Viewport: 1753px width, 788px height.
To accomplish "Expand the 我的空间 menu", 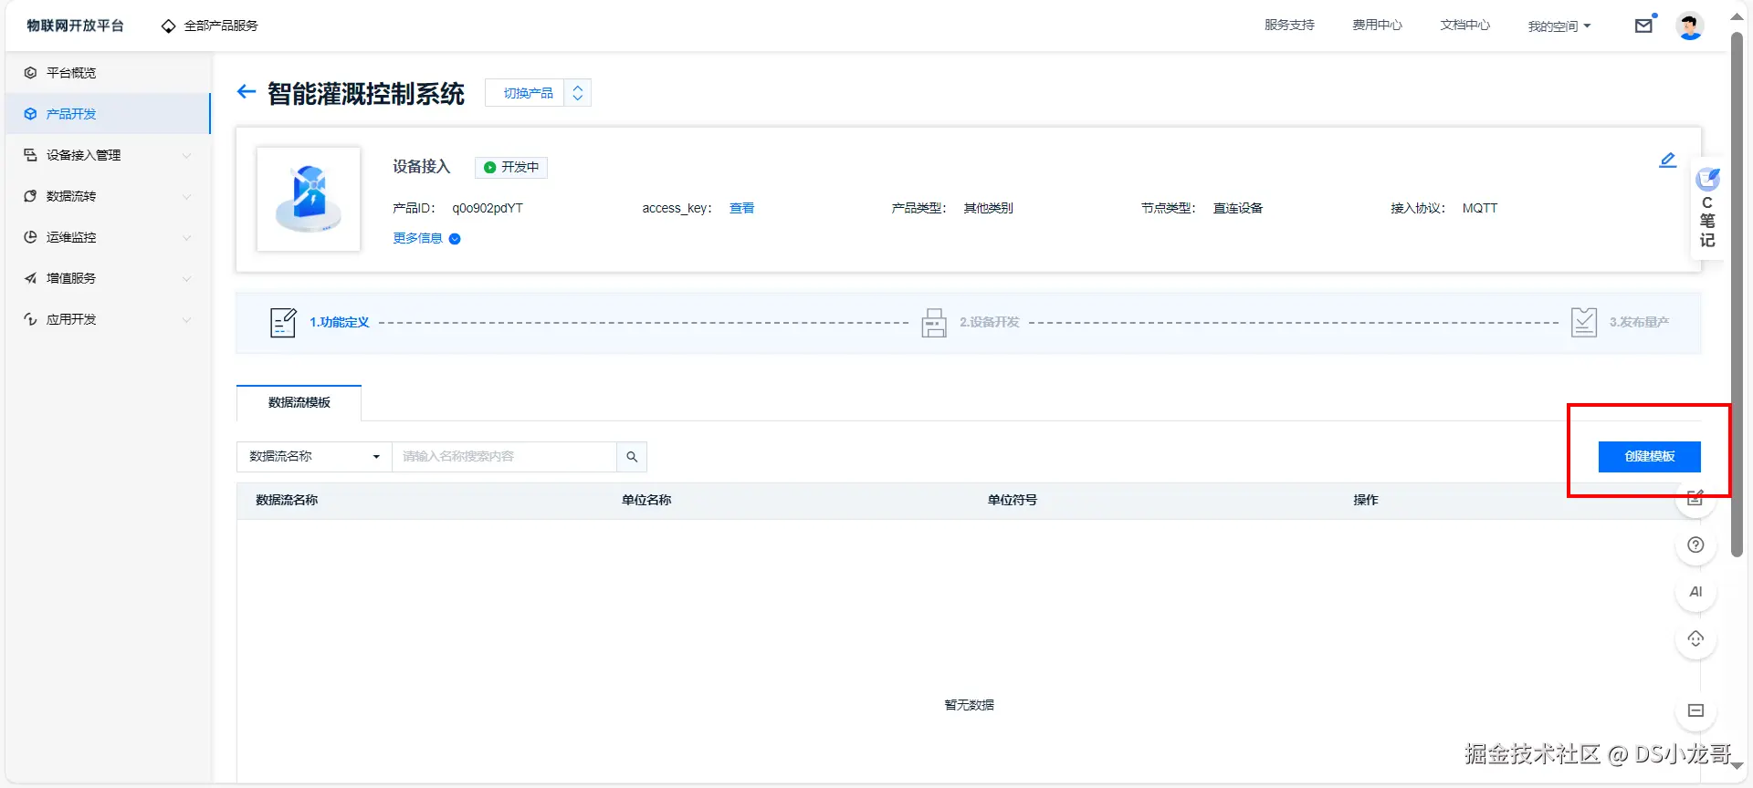I will point(1559,26).
